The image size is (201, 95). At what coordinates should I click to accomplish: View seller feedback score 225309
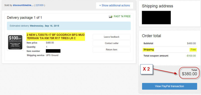(40, 6)
